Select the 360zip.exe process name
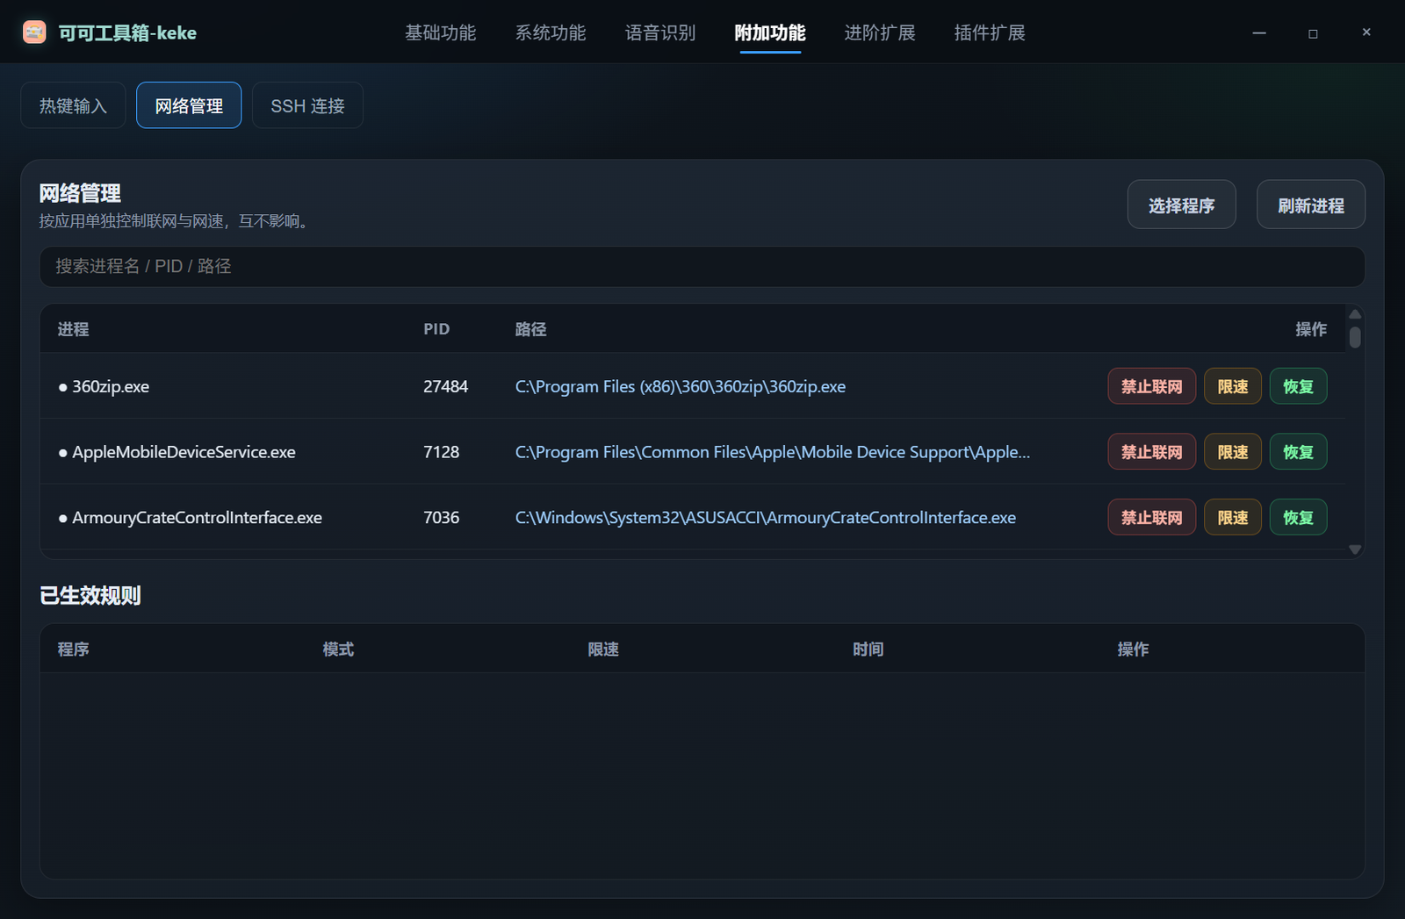The width and height of the screenshot is (1405, 919). (x=111, y=387)
